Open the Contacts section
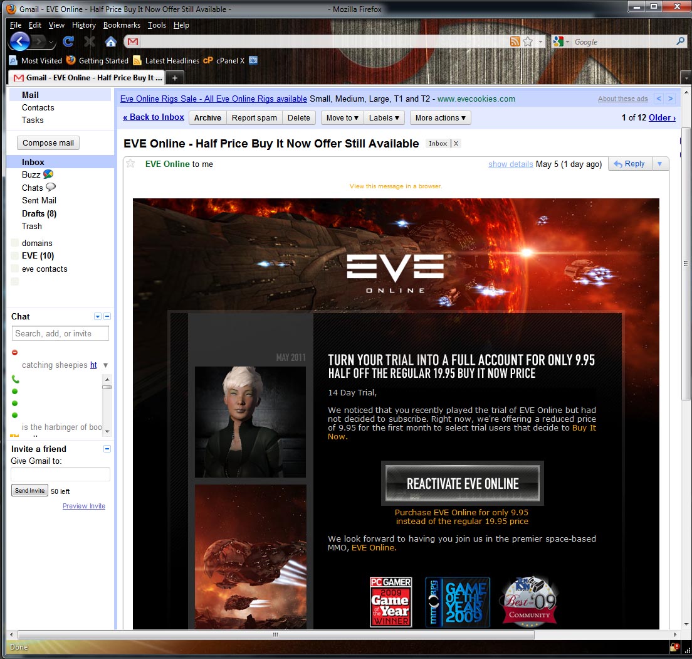 tap(38, 107)
